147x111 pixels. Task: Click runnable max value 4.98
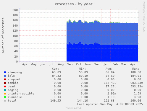[x=138, y=97]
